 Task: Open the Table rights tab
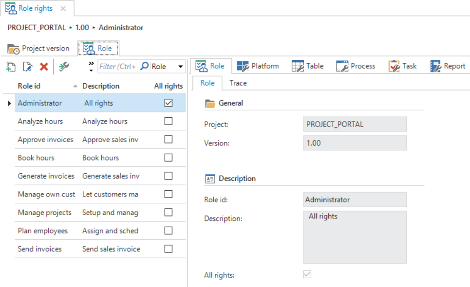[307, 66]
